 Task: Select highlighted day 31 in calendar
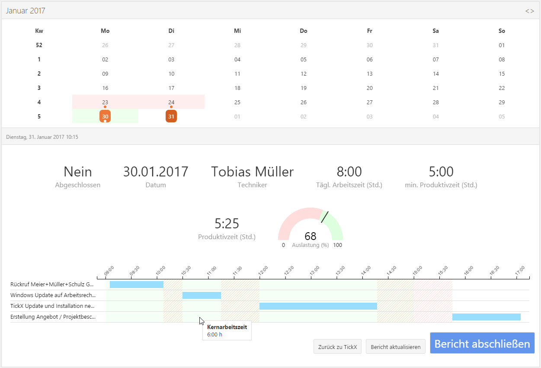(171, 116)
